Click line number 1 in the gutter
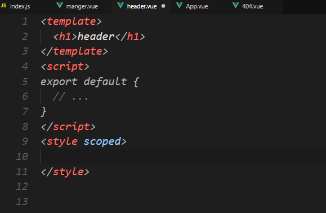Image resolution: width=326 pixels, height=213 pixels. point(25,21)
